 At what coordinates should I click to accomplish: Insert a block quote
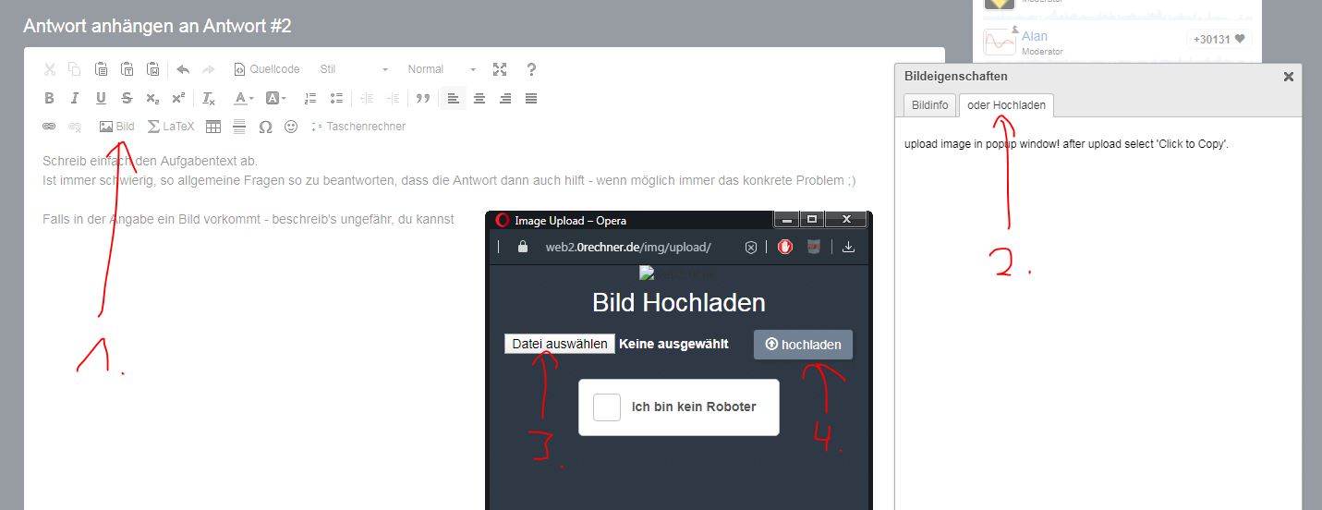pos(423,98)
